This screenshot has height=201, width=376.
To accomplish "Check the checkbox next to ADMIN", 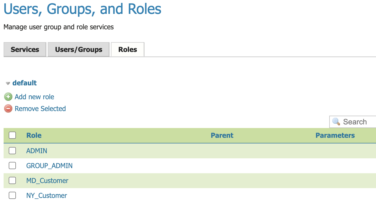I will point(12,151).
